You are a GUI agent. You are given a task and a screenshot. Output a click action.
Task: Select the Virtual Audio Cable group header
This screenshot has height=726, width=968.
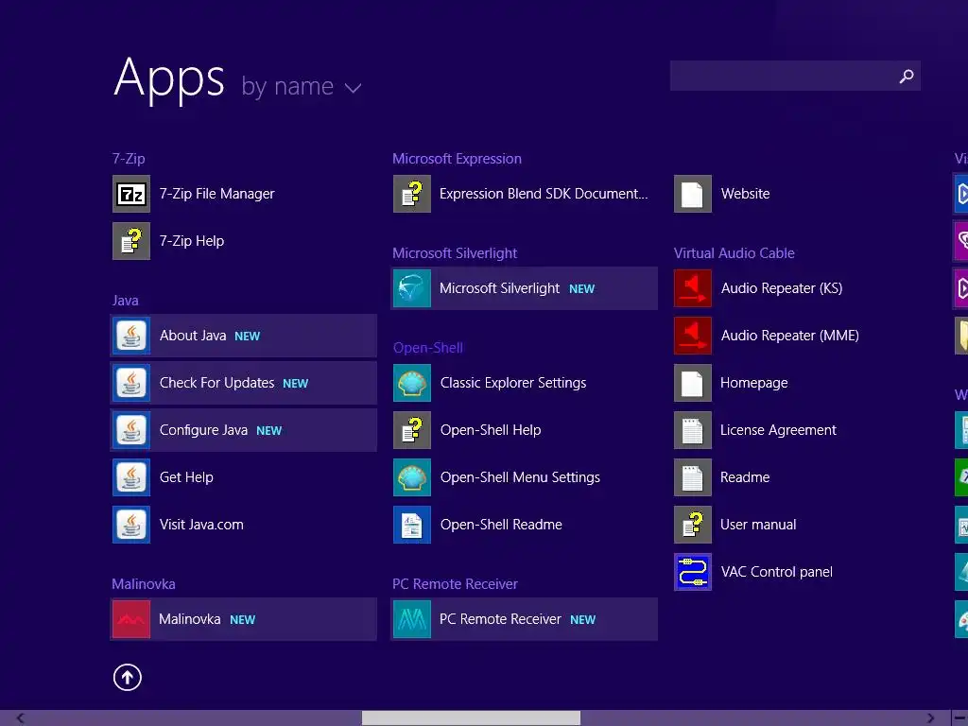734,253
